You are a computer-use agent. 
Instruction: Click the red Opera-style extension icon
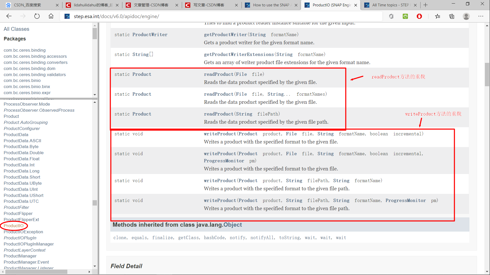click(419, 16)
